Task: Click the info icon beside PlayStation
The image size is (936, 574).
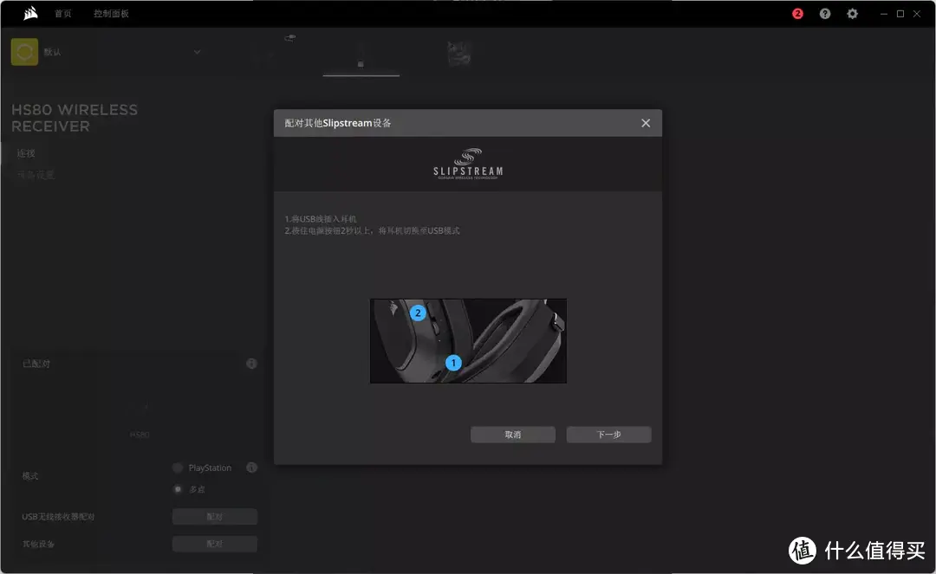Action: point(251,468)
